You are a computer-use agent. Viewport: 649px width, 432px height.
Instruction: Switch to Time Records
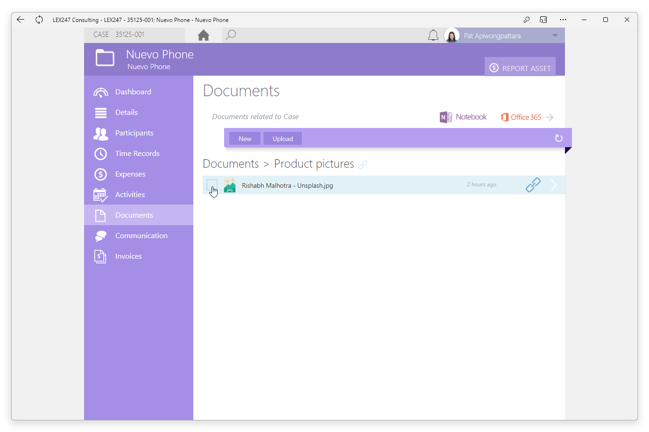(139, 154)
